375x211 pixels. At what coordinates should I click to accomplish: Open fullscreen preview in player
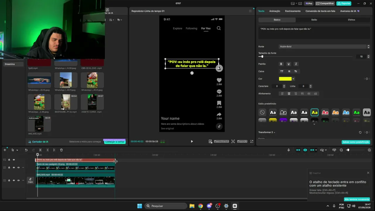252,141
